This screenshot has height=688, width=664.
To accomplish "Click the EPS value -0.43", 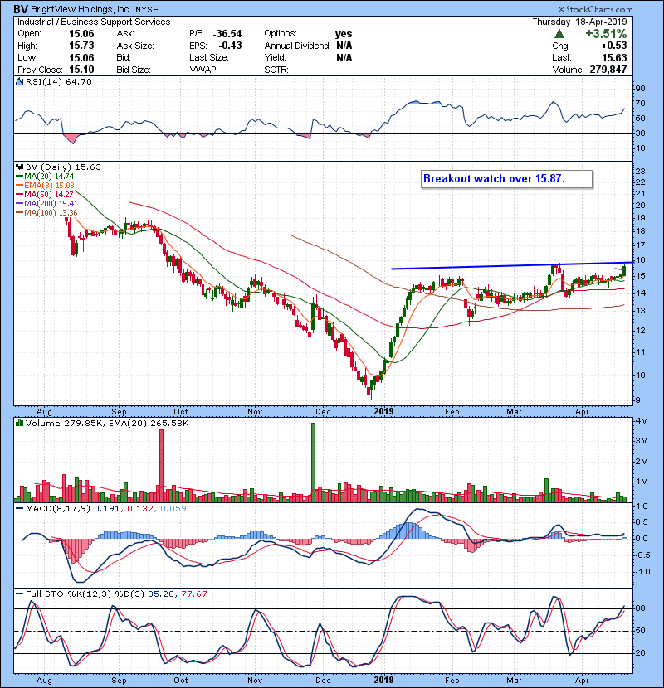I will [230, 46].
